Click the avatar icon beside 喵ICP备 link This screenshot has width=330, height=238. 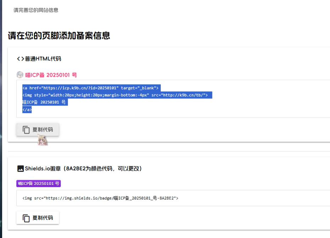coord(20,75)
